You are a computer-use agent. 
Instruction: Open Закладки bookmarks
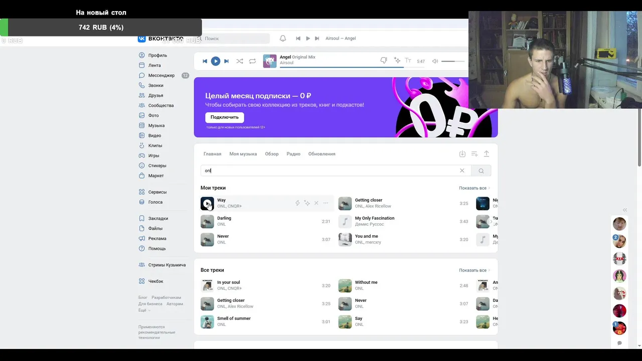click(x=158, y=218)
